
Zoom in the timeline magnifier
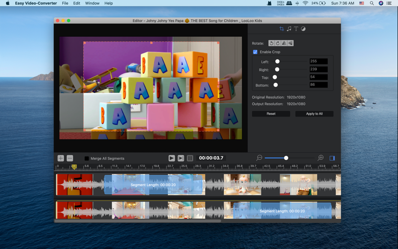click(x=321, y=158)
